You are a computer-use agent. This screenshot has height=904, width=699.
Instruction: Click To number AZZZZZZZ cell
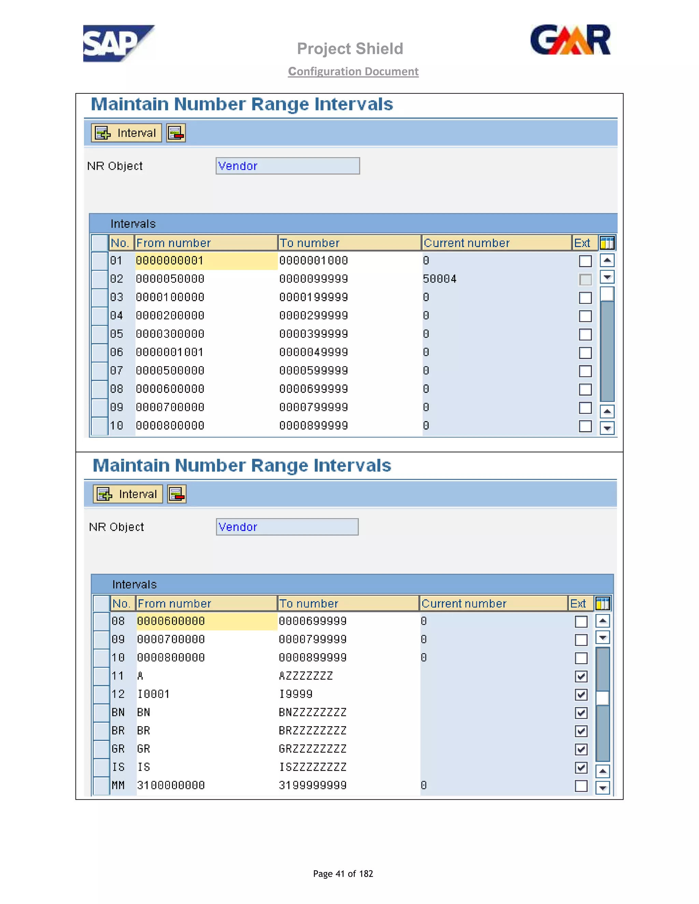click(x=349, y=676)
